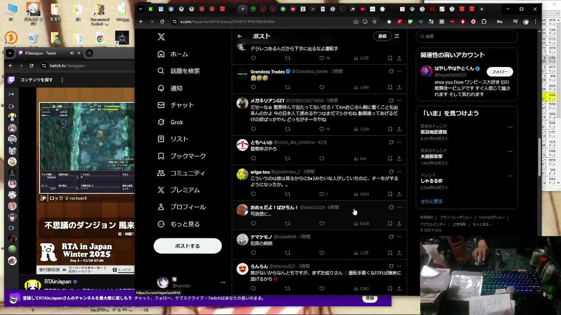Image resolution: width=561 pixels, height=315 pixels.
Task: Open more options for ナマケモノ post
Action: 399,237
